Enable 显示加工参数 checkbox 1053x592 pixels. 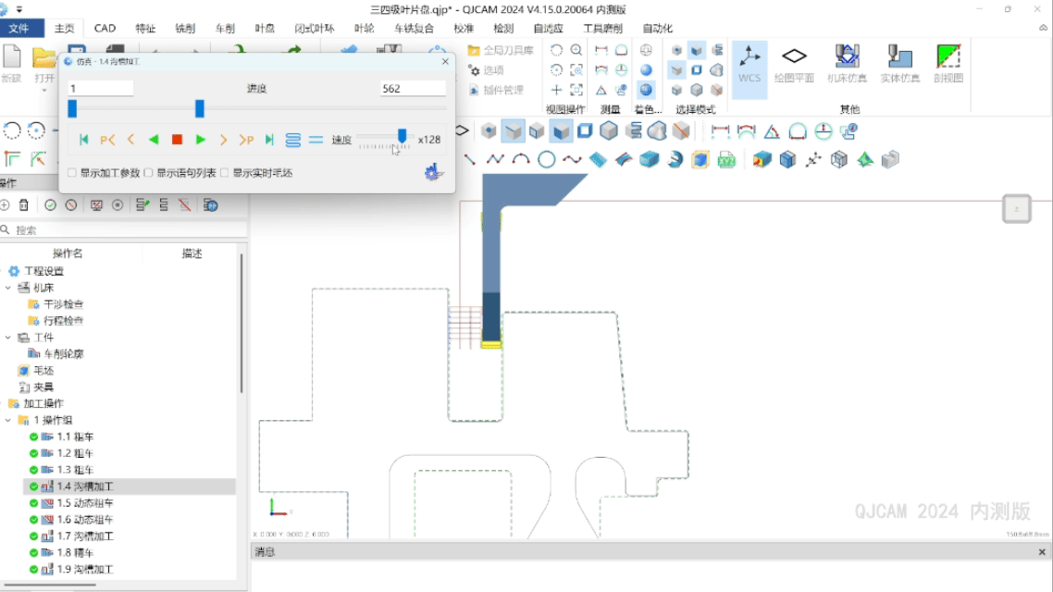pos(73,173)
